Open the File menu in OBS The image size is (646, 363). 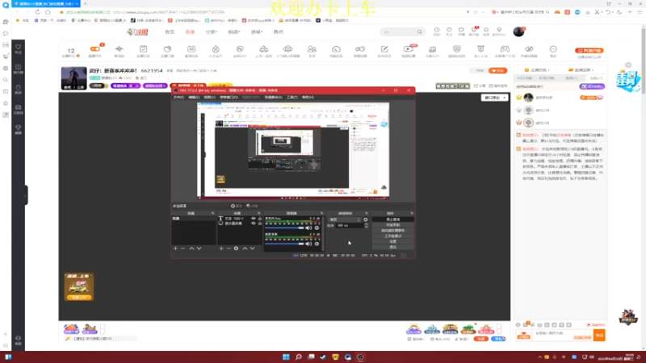point(178,97)
